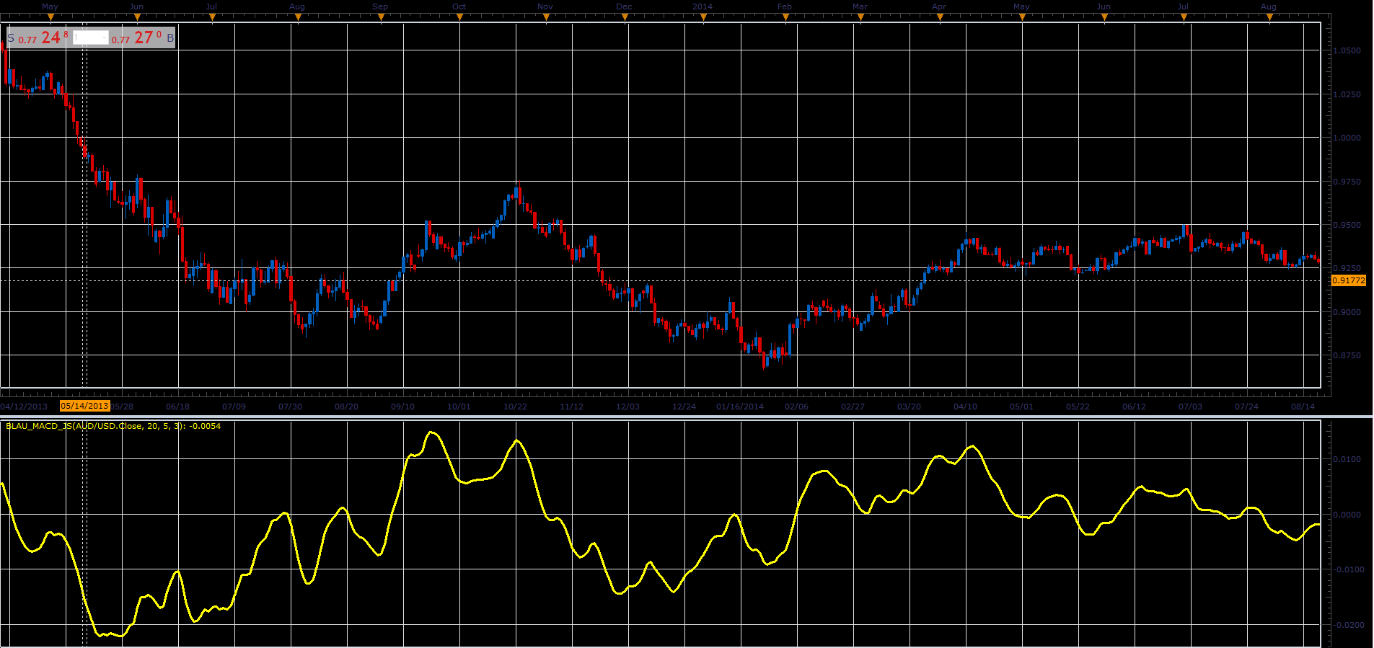The image size is (1374, 648).
Task: Click the BLAU_MACD_JS indicator label
Action: pyautogui.click(x=113, y=426)
